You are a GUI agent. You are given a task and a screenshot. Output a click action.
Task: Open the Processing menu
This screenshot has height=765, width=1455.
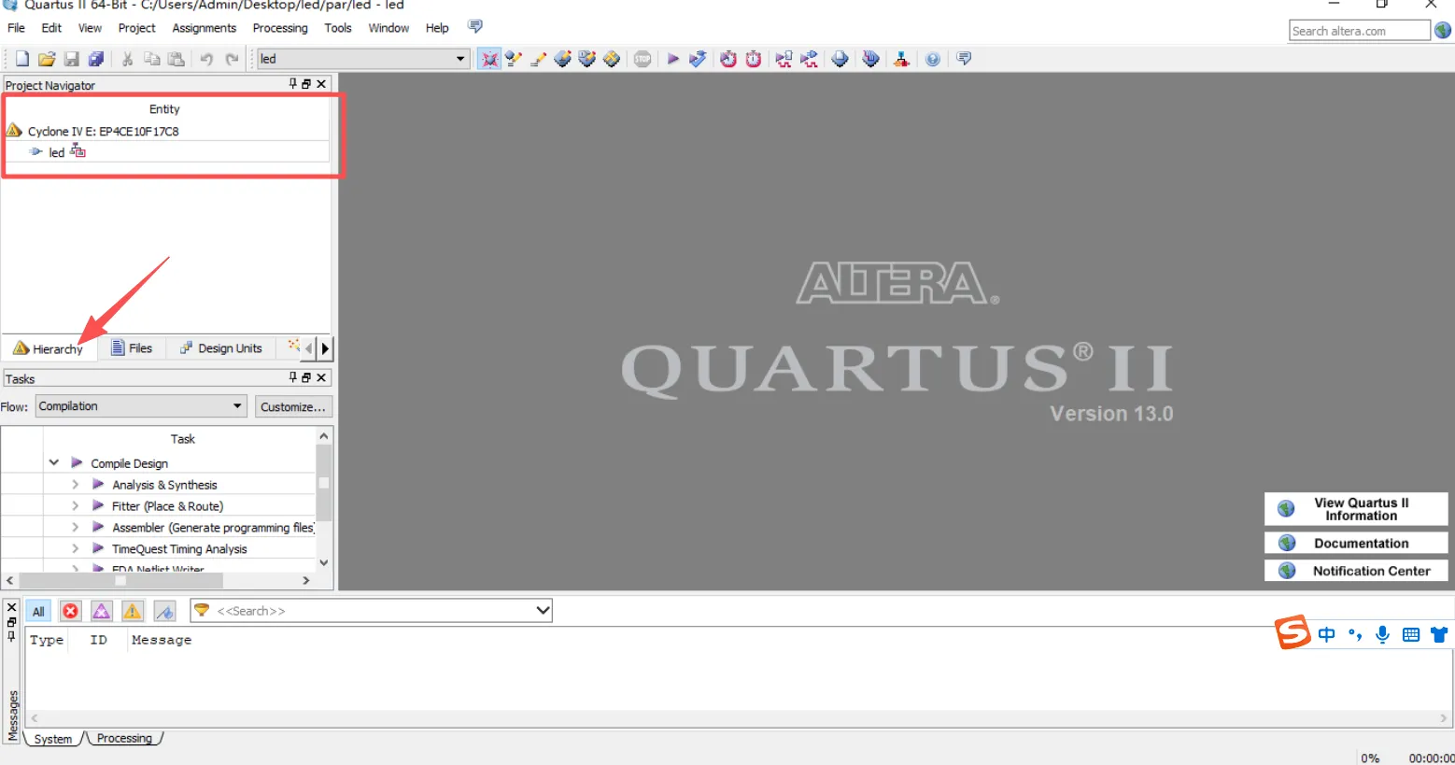(x=280, y=28)
